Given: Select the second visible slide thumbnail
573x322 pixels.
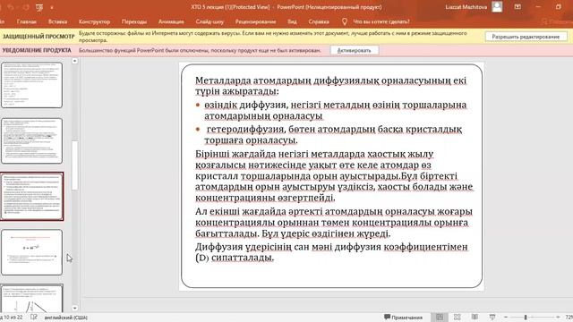Looking at the screenshot, I should tap(32, 140).
